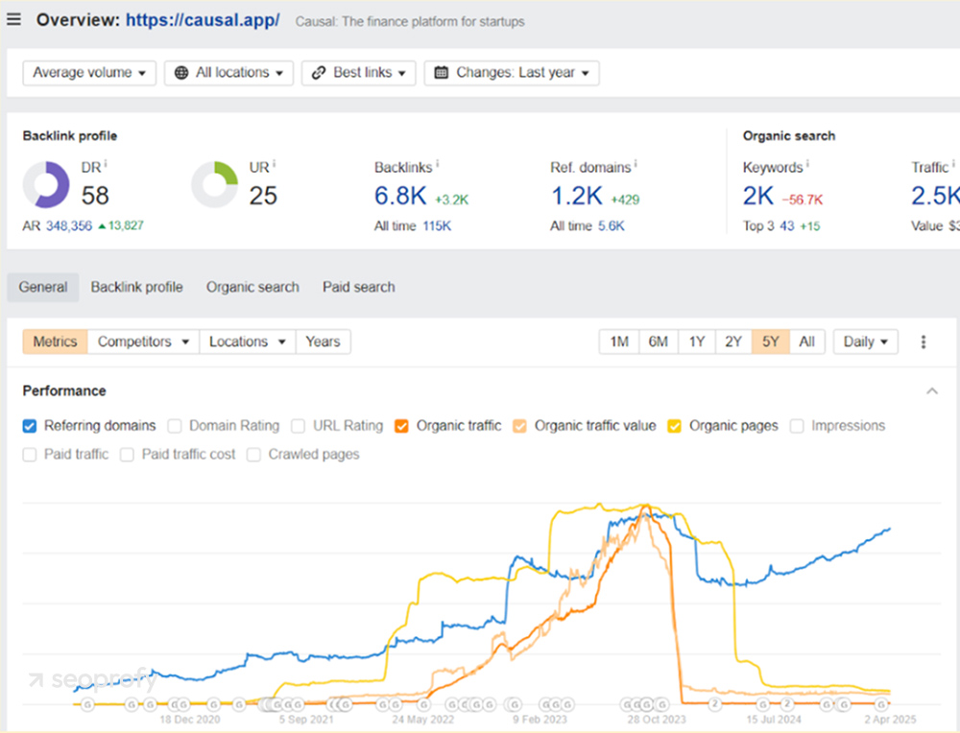Screen dimensions: 960x733
Task: Click the UR score 25
Action: 263,196
